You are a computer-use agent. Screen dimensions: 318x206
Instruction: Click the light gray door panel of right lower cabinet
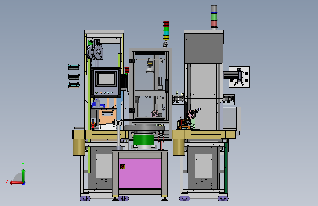tap(204, 166)
